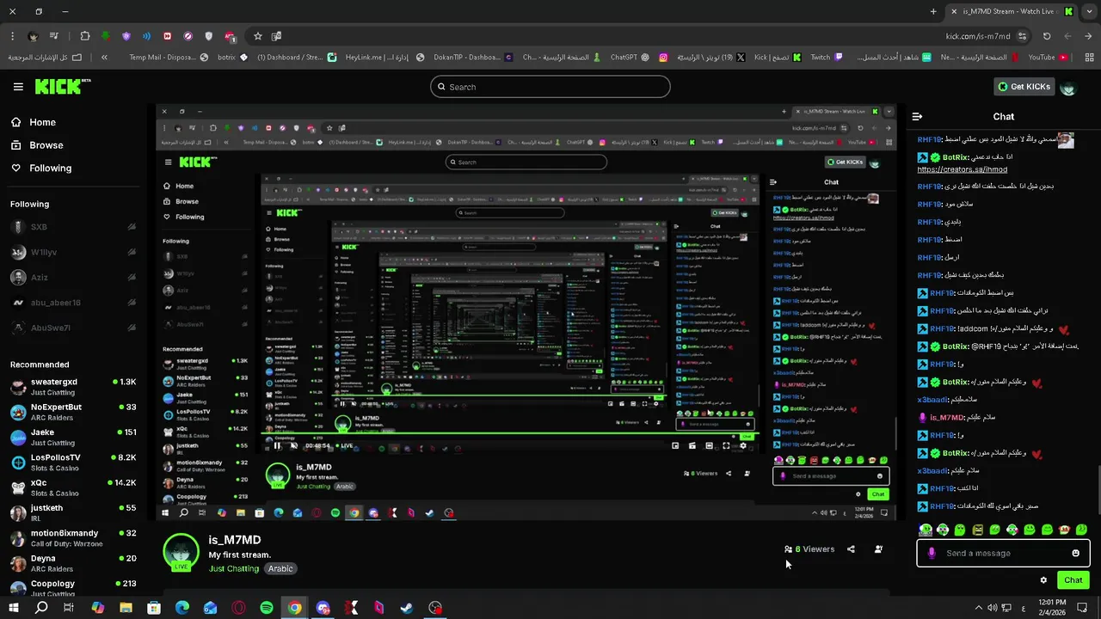Viewport: 1101px width, 619px height.
Task: Toggle notifications bell for Aziz channel
Action: (132, 278)
